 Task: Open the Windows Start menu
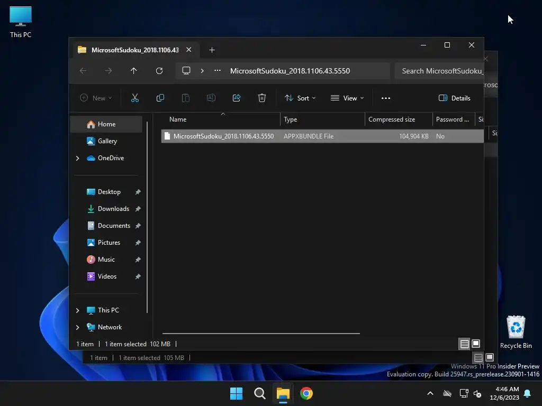point(237,393)
